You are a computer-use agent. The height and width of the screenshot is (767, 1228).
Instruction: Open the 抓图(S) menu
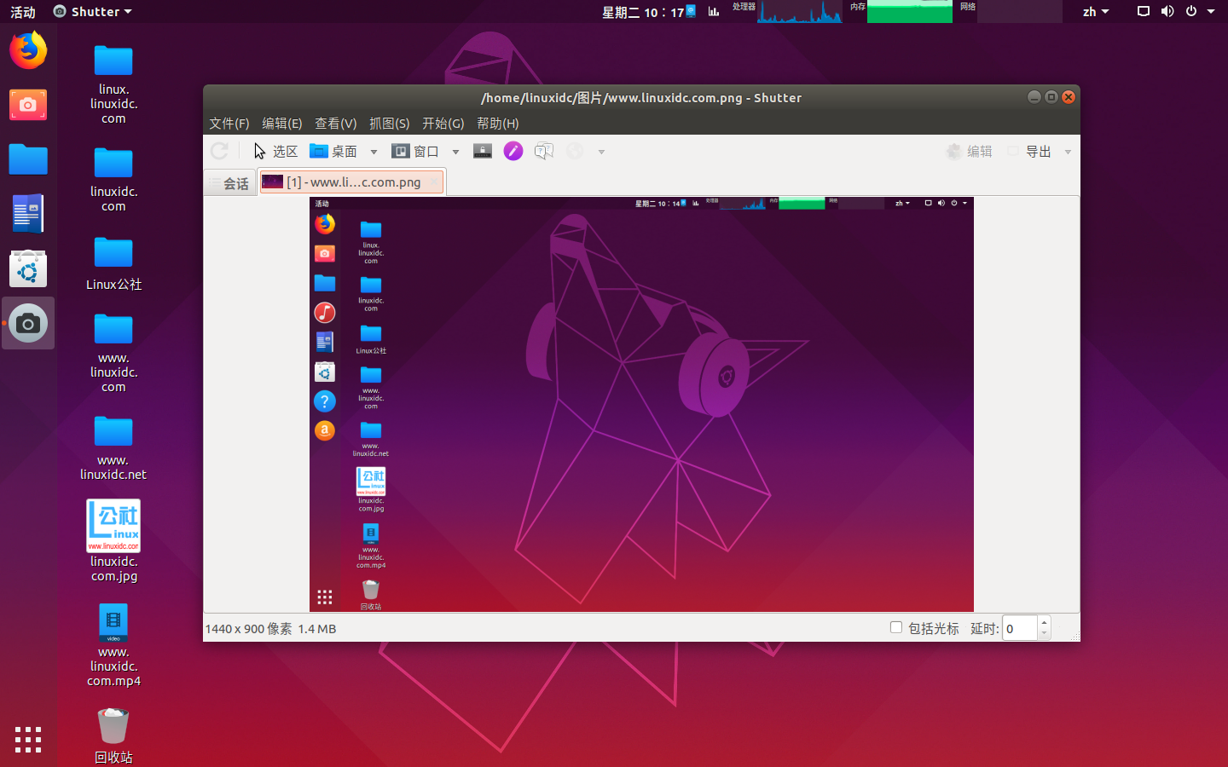tap(390, 123)
